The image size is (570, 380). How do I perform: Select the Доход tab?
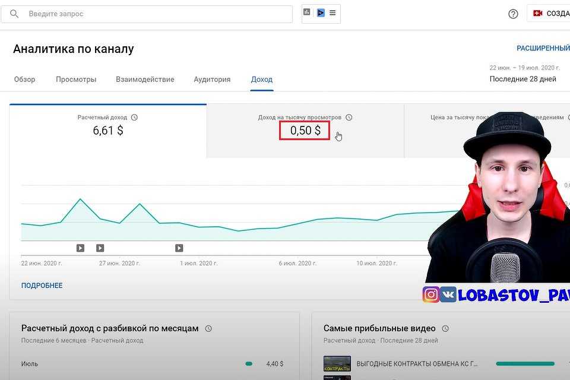(262, 80)
